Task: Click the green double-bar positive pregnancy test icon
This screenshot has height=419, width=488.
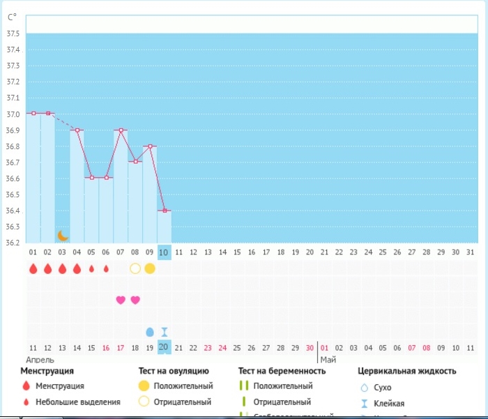Action: pyautogui.click(x=244, y=386)
